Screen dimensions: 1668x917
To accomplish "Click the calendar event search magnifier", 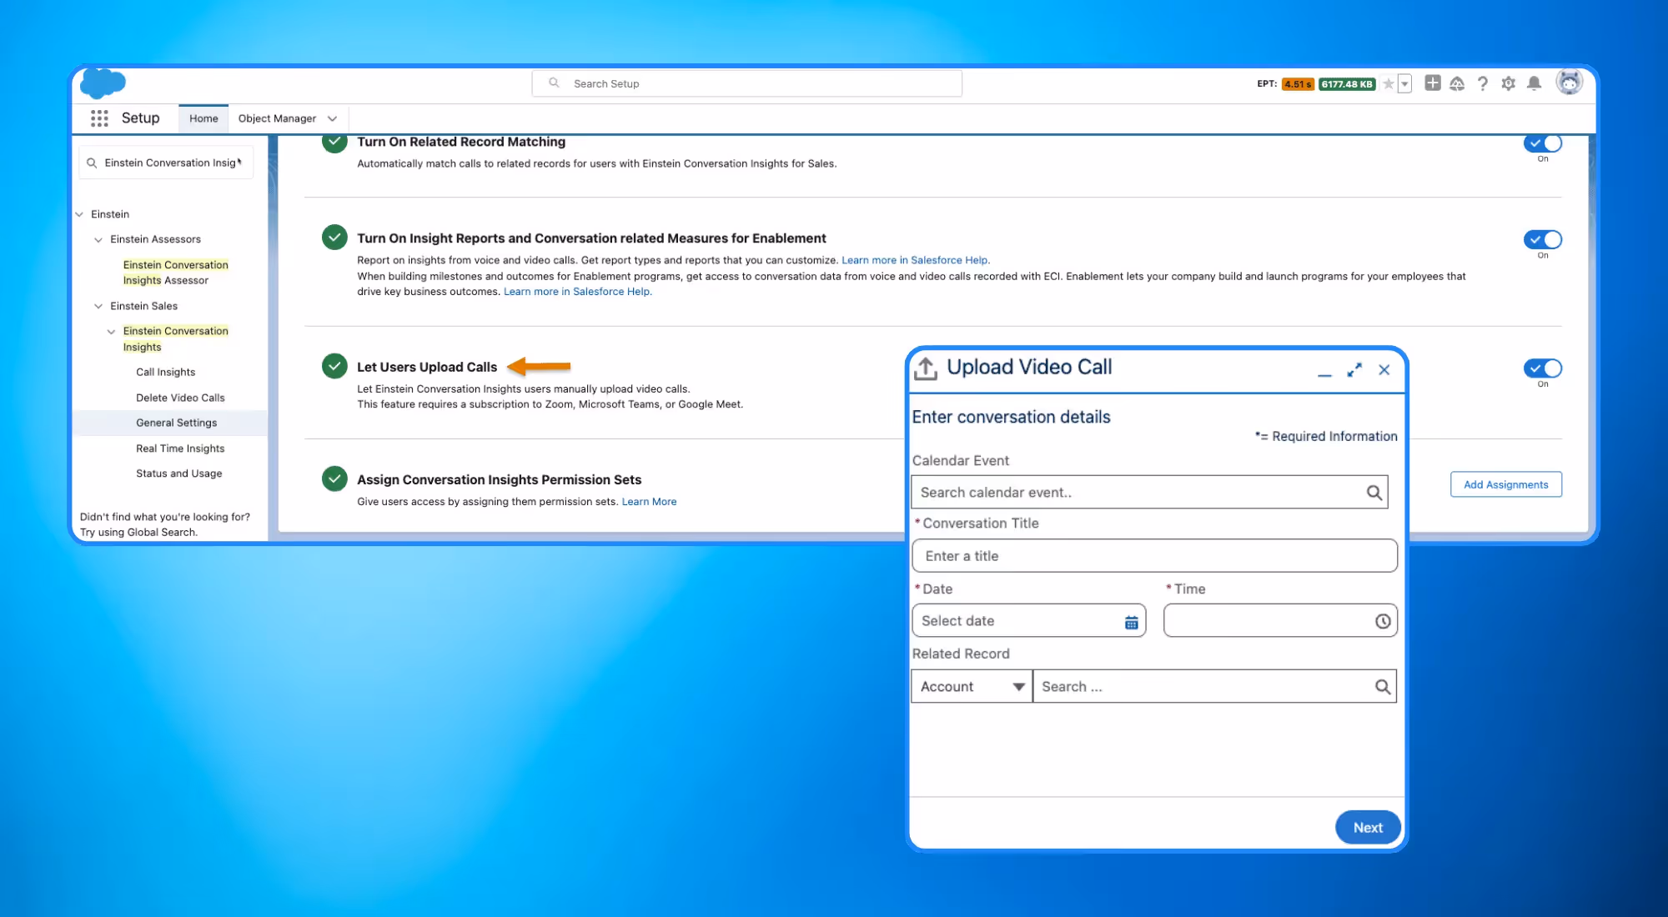I will point(1374,493).
